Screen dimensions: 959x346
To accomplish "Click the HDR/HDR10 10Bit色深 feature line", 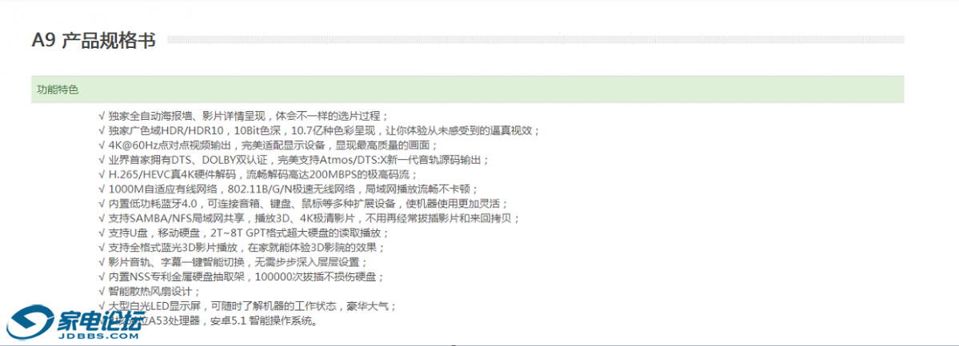I will pyautogui.click(x=320, y=130).
